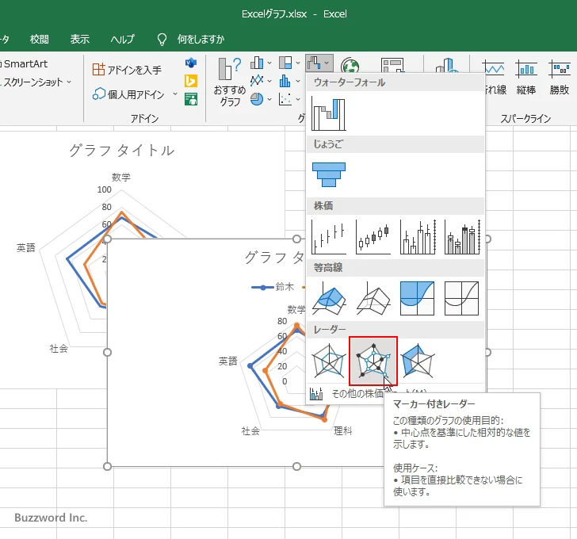
Task: Click the top-center resize handle of selected chart
Action: pyautogui.click(x=296, y=239)
